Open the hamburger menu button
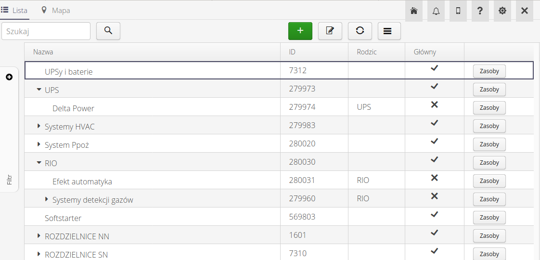Image resolution: width=540 pixels, height=260 pixels. 389,31
